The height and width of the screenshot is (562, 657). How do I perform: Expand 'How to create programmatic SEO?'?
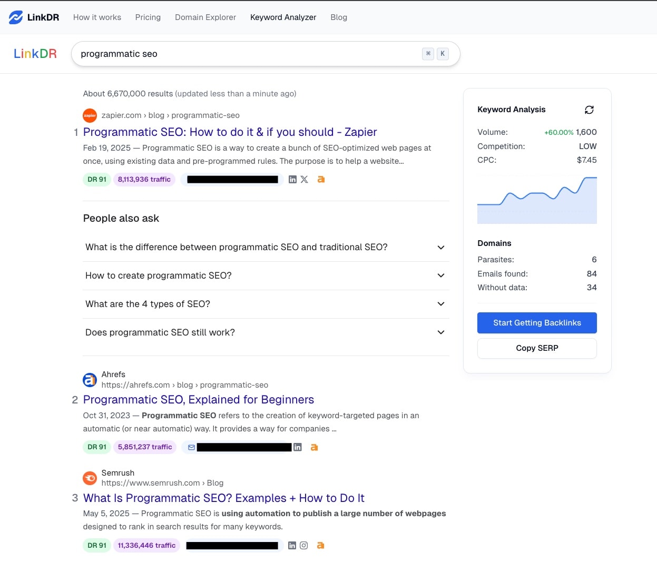pyautogui.click(x=440, y=275)
